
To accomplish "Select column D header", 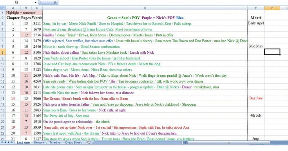I will (x=145, y=8).
